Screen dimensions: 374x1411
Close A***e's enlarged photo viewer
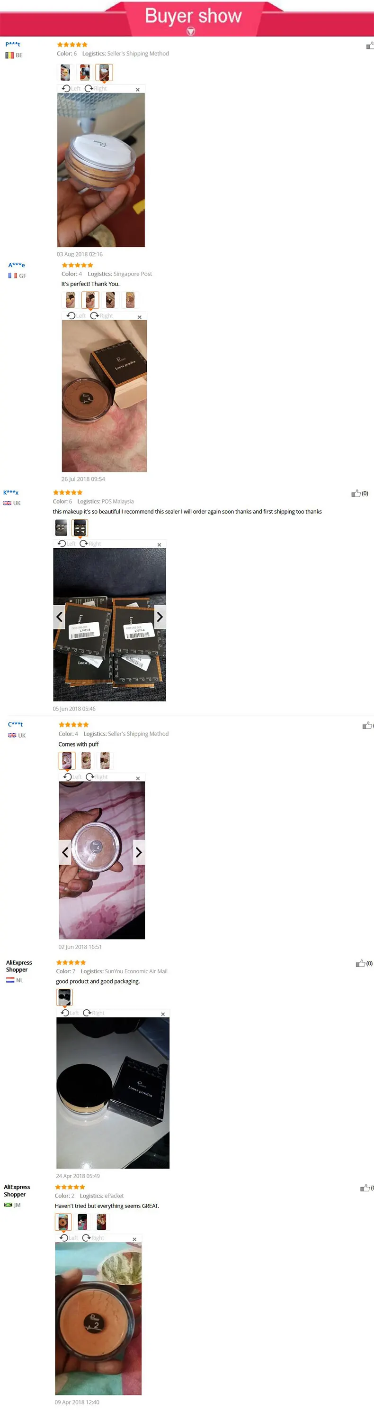point(140,317)
